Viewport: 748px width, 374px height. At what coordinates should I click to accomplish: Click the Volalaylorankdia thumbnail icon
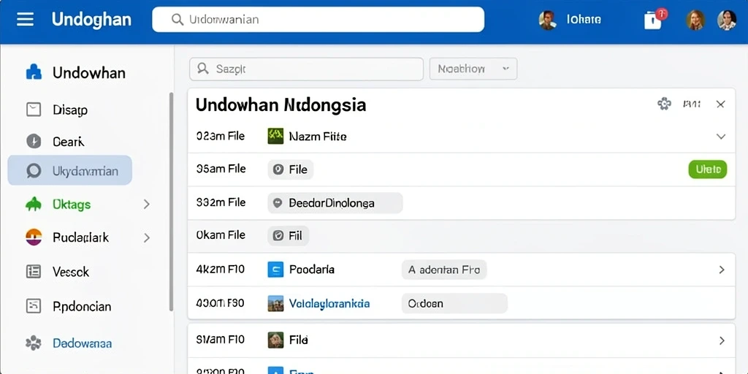click(x=275, y=303)
